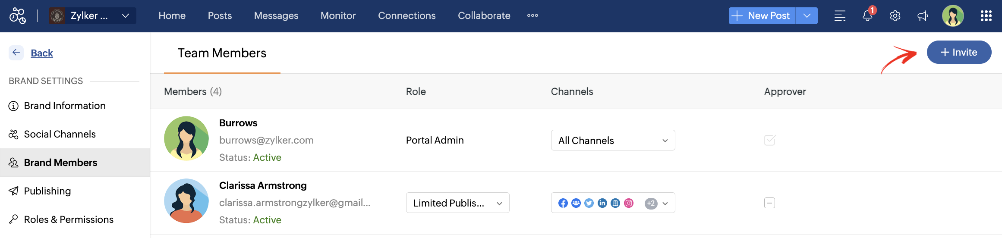Open the notifications bell icon

(x=867, y=16)
